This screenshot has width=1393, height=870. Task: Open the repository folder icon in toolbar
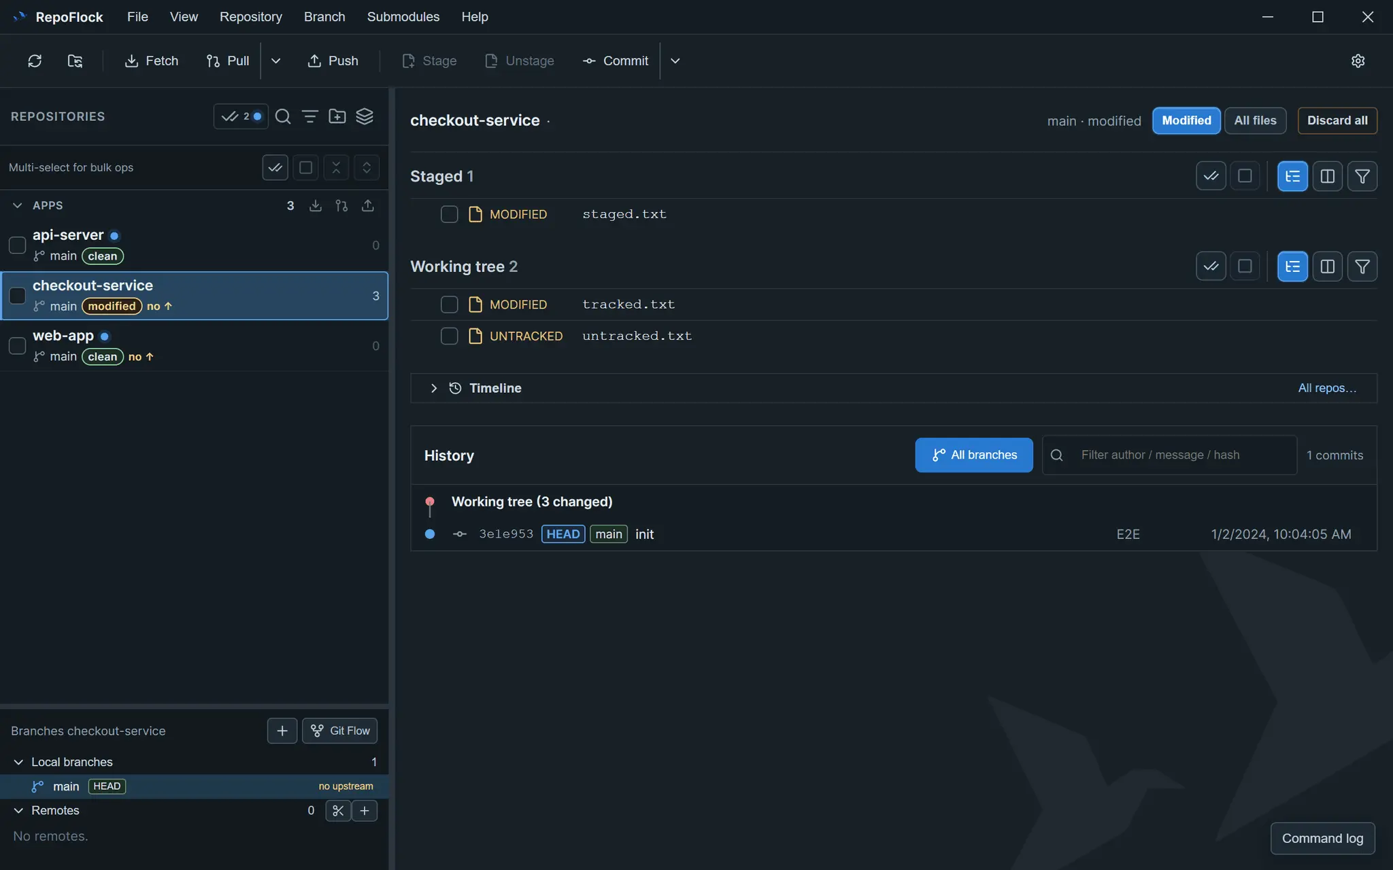[x=75, y=60]
